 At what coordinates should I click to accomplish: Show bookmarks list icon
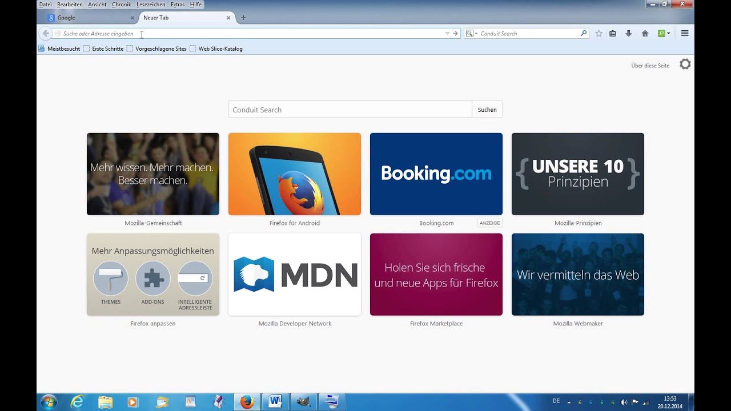[612, 33]
